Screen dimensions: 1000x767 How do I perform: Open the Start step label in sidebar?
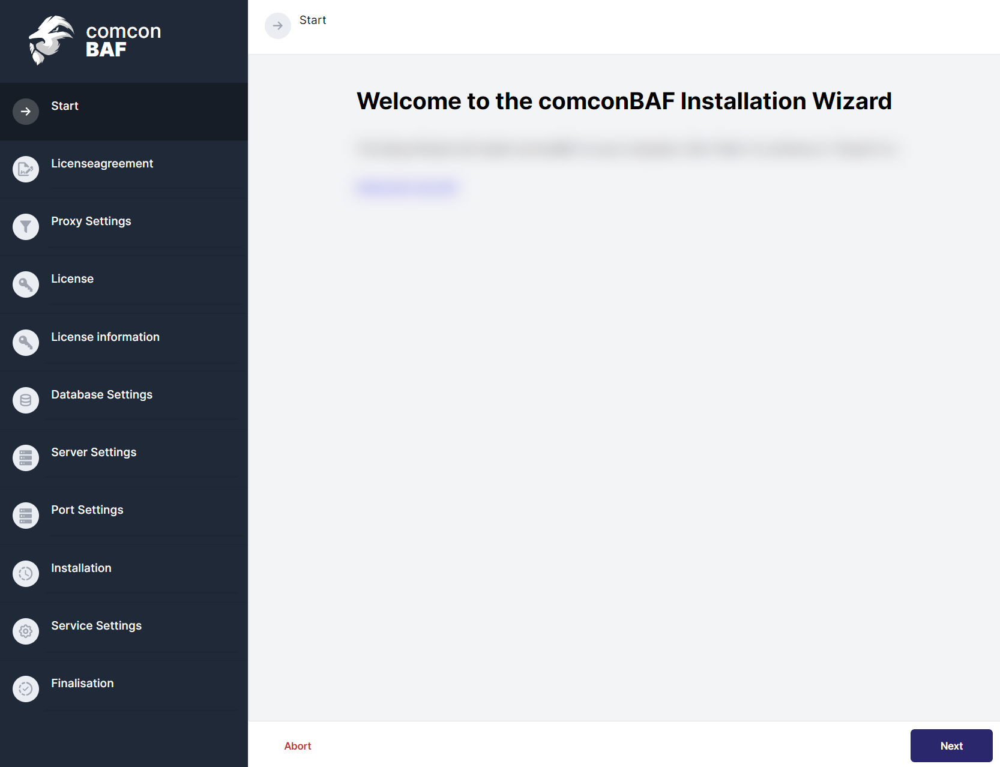pos(65,106)
